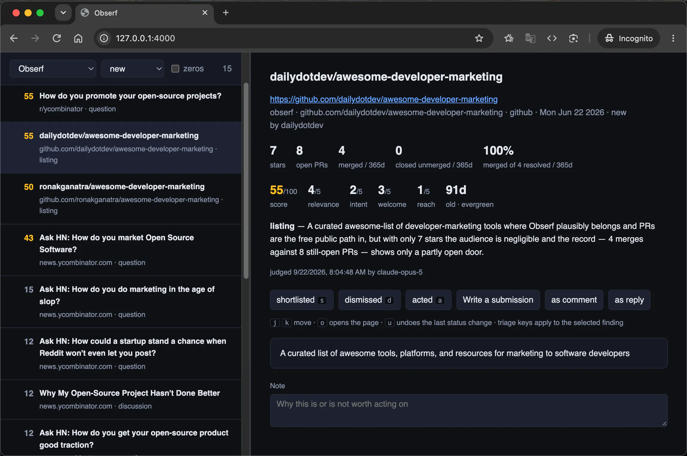
Task: Select the ronakganatra/awesome-developer-marketing finding
Action: click(121, 198)
